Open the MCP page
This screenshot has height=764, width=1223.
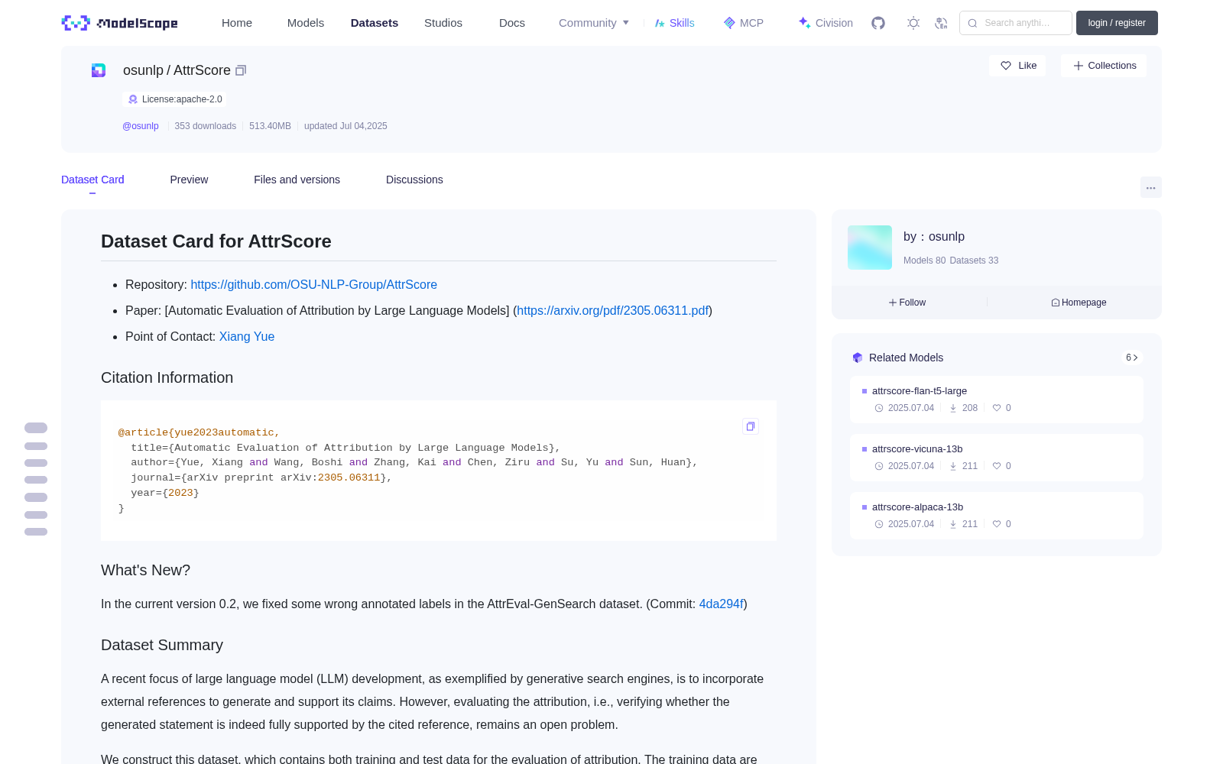click(744, 23)
